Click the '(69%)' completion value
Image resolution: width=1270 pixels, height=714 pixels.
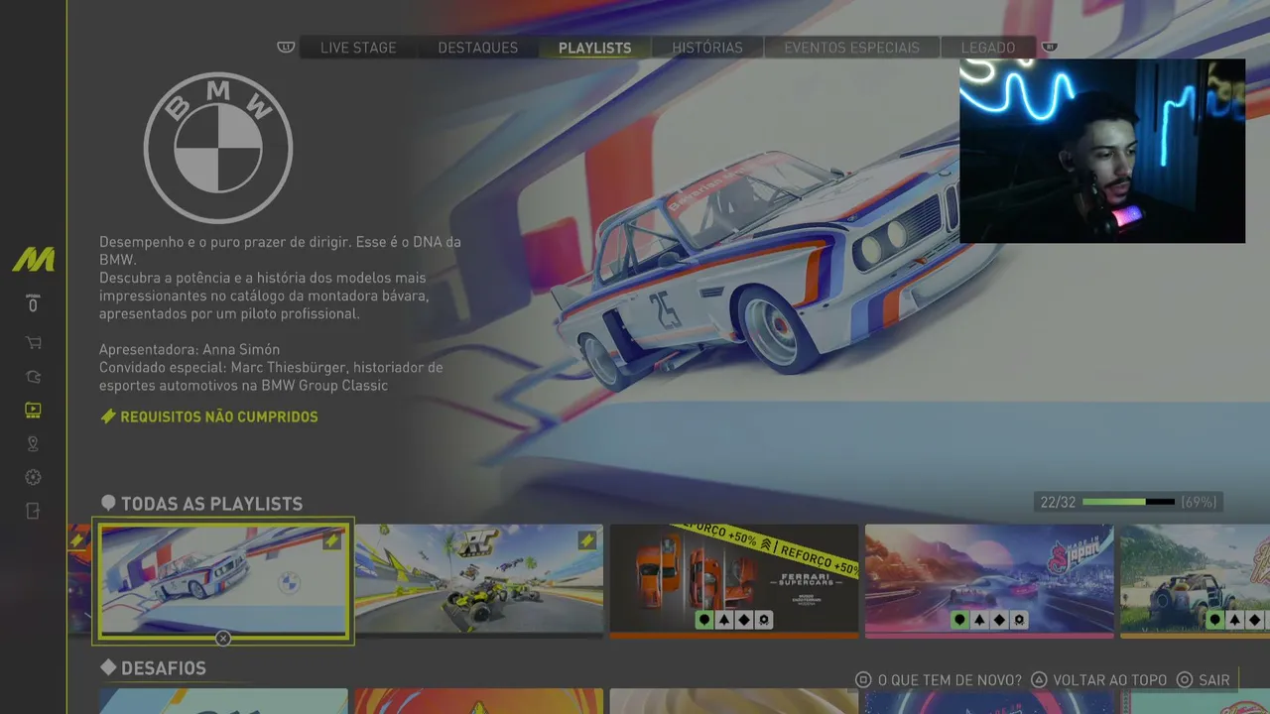[x=1199, y=502]
